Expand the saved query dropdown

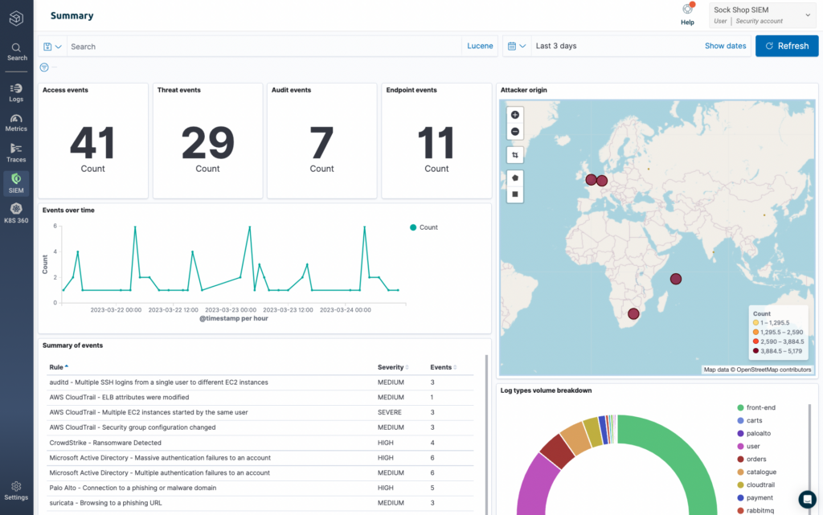(52, 47)
